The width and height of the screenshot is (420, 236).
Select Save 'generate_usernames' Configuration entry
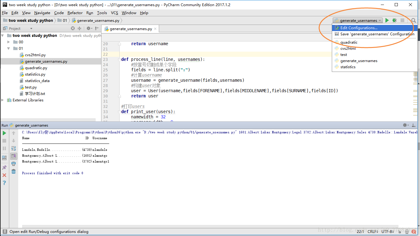374,34
